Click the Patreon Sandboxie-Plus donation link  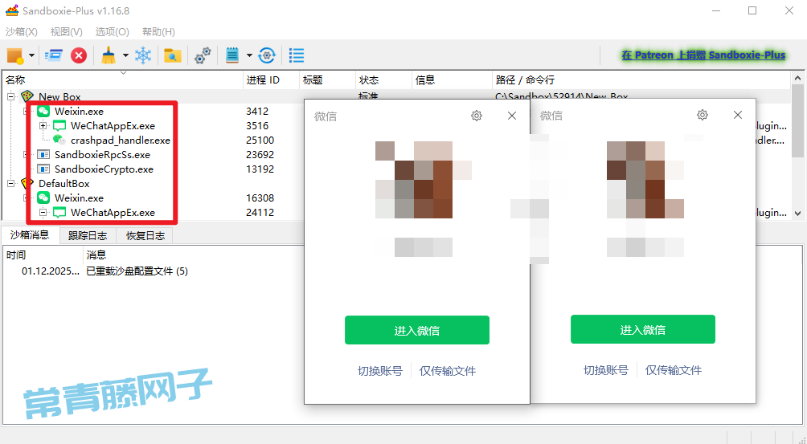point(703,55)
